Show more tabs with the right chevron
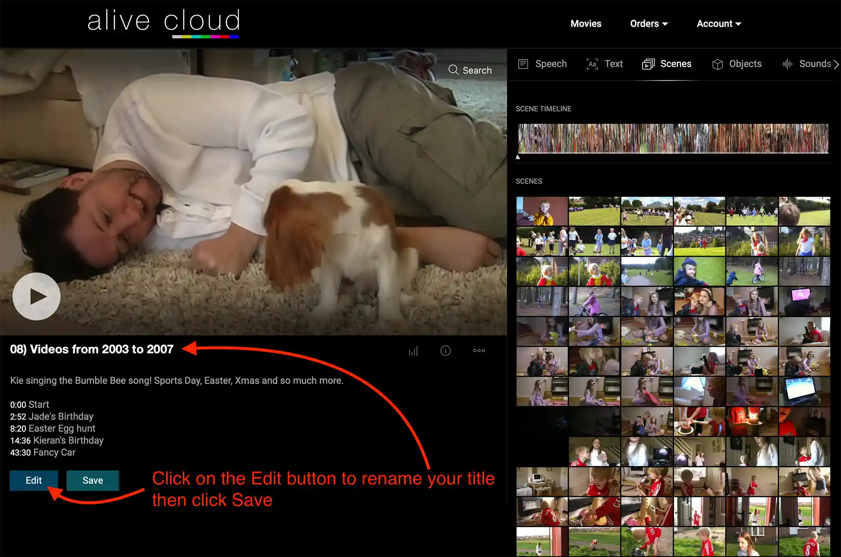 [x=836, y=64]
